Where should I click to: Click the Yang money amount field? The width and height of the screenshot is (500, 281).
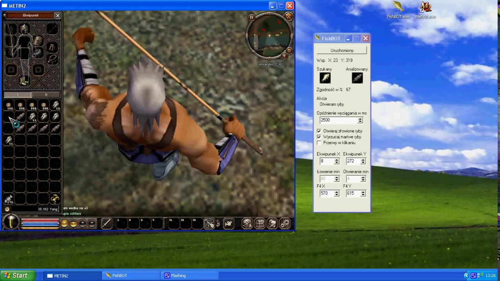click(x=36, y=209)
